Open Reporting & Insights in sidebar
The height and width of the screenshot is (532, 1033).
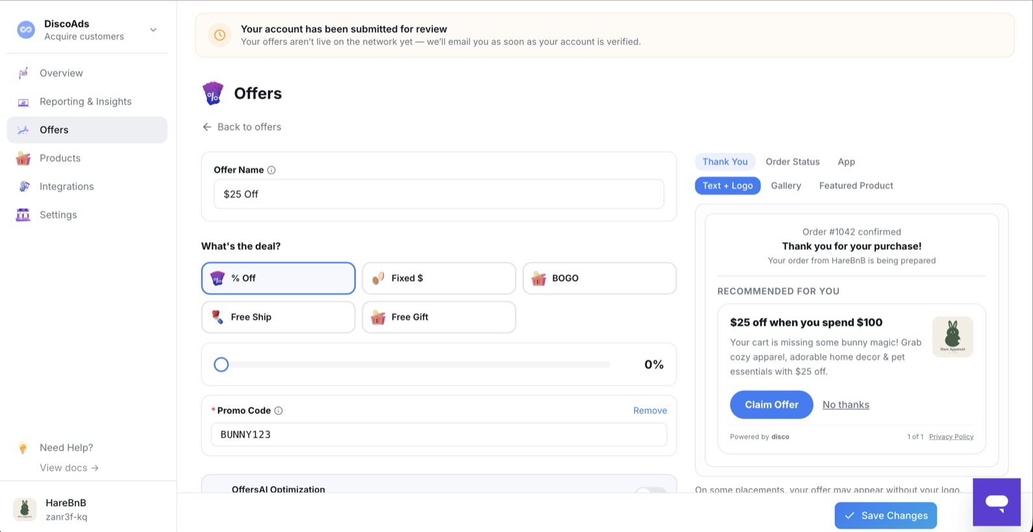(x=87, y=101)
